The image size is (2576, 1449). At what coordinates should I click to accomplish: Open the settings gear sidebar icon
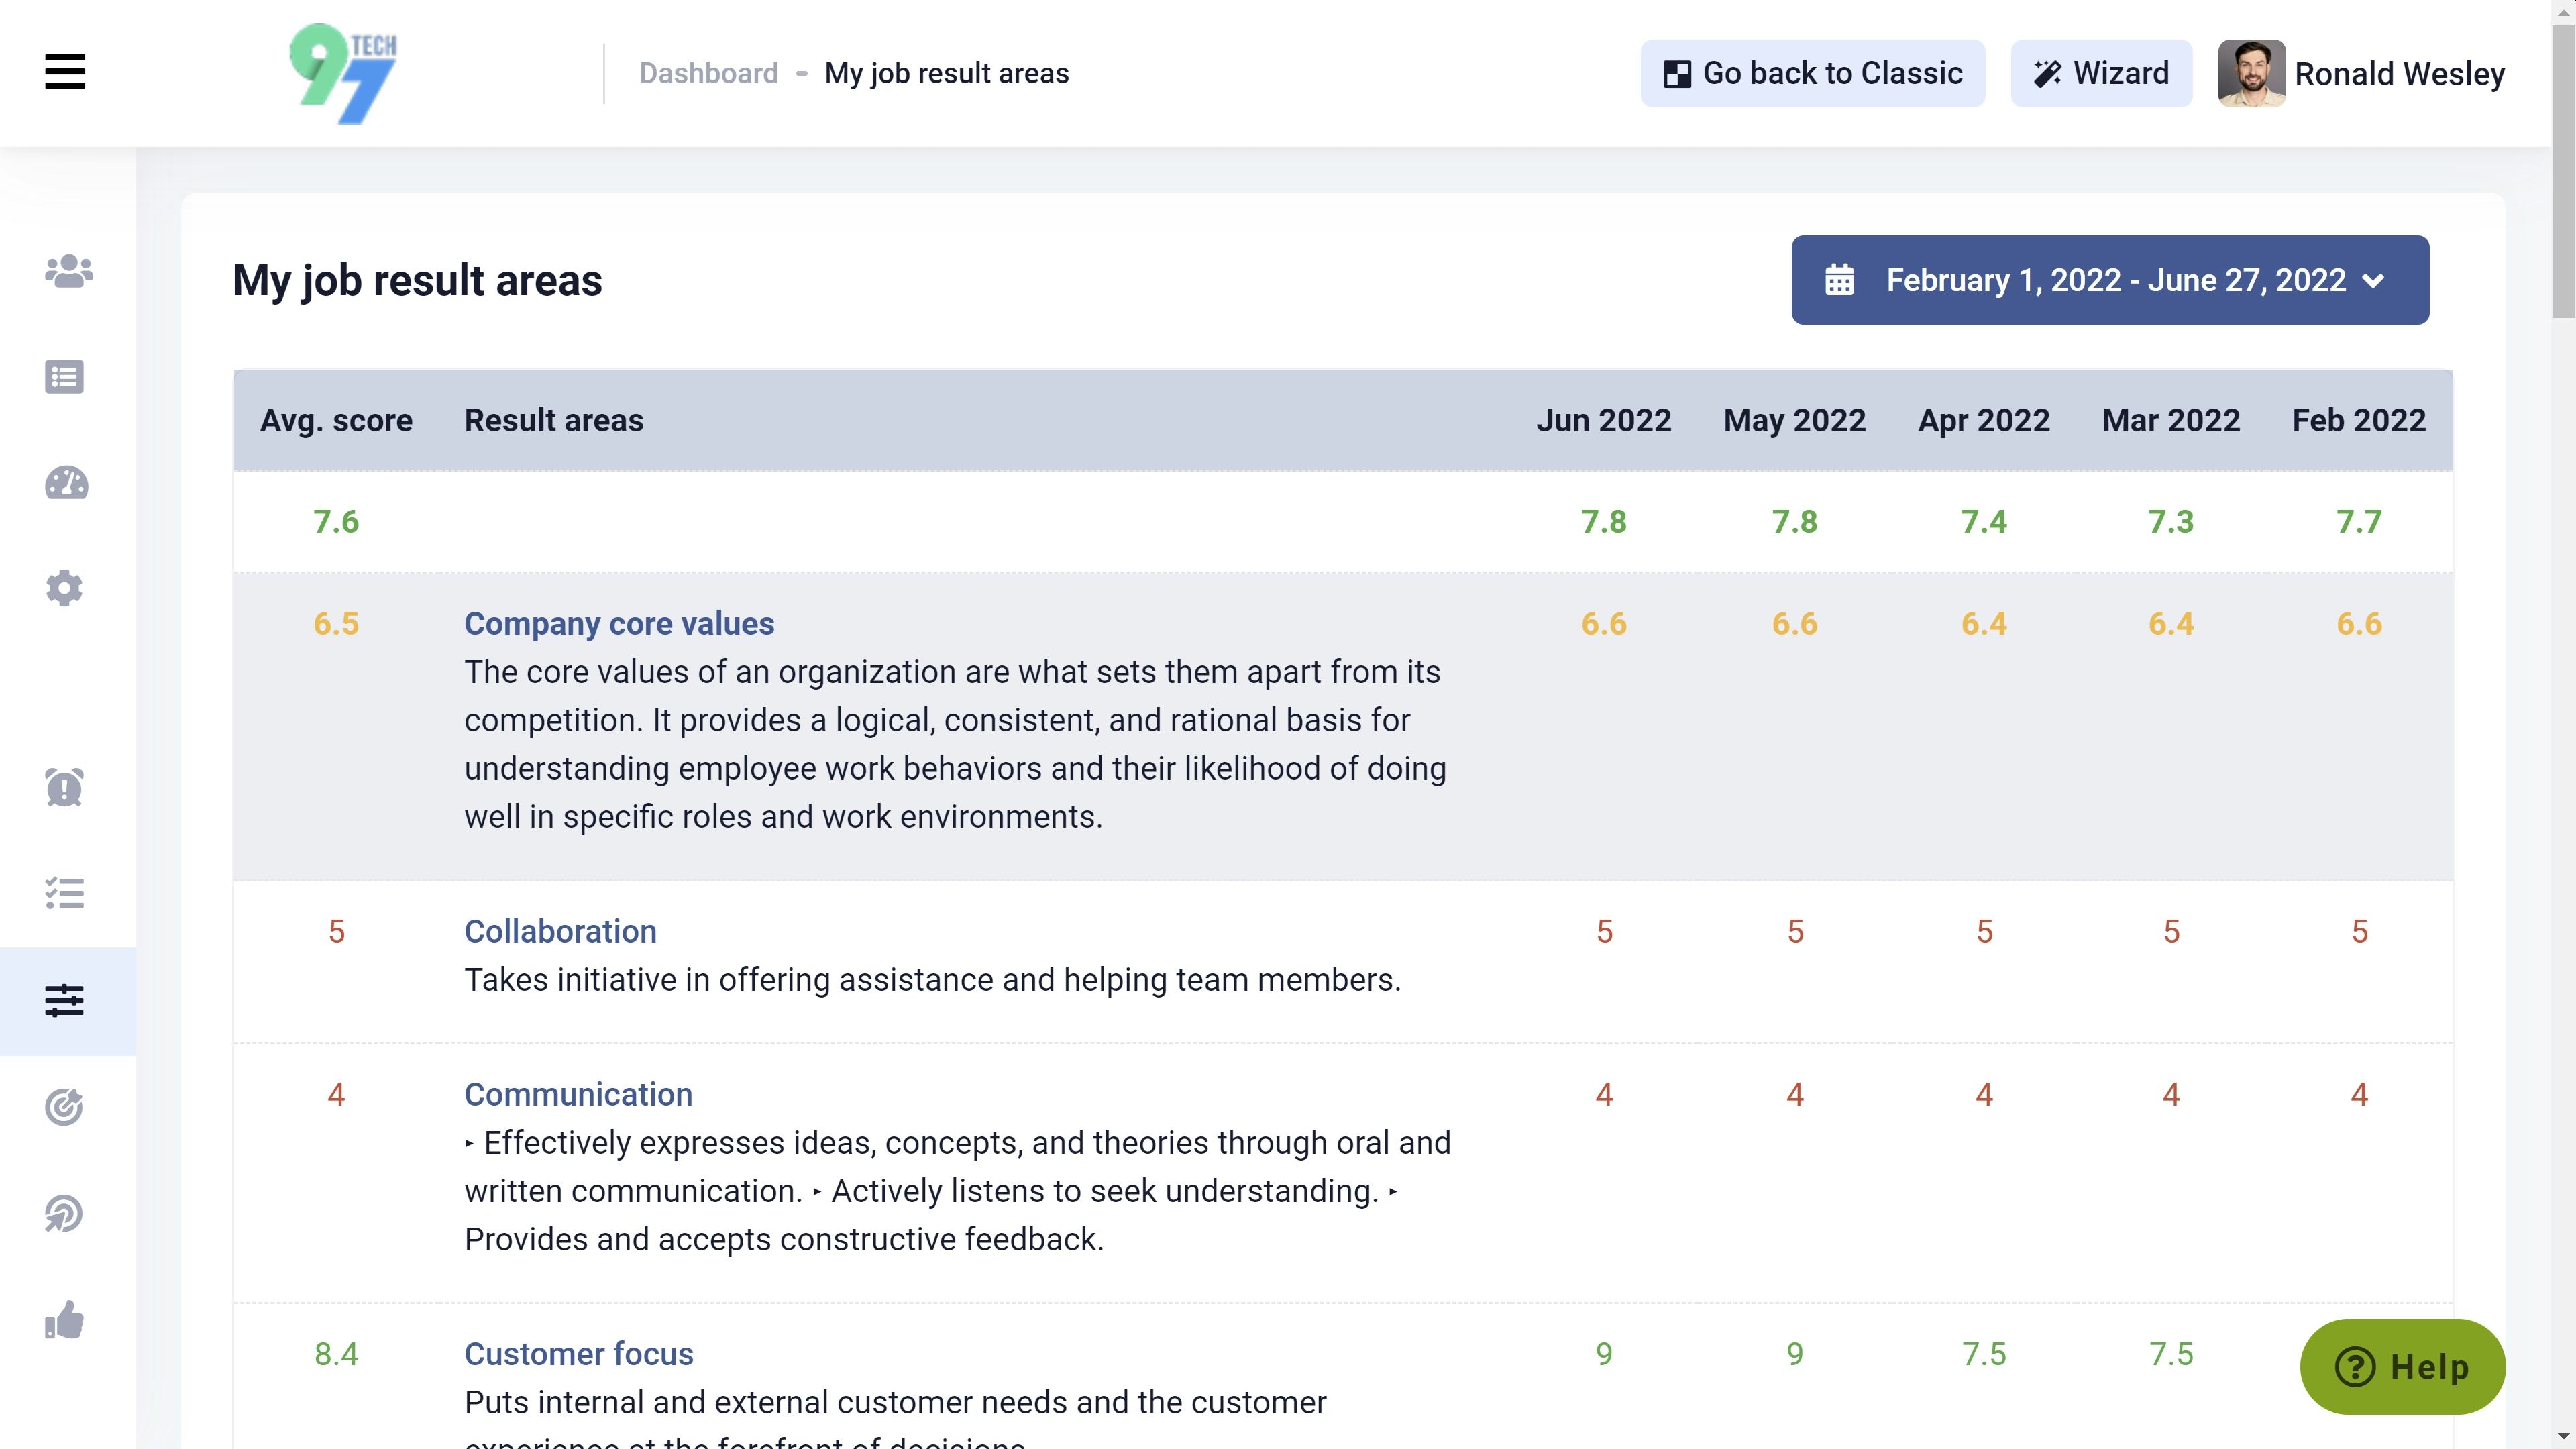(x=65, y=588)
